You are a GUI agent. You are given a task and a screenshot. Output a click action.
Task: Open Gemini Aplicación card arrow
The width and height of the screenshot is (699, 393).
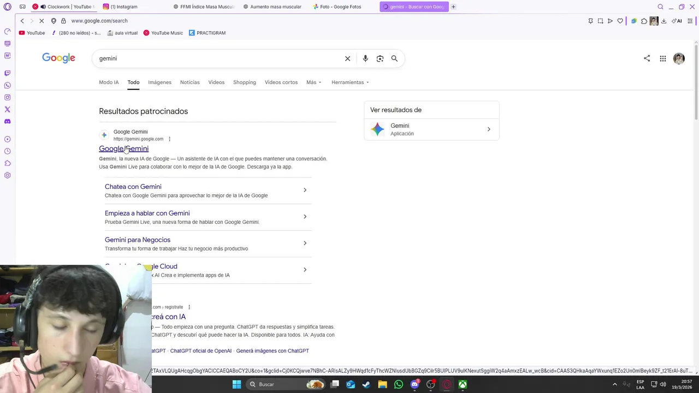click(x=489, y=129)
